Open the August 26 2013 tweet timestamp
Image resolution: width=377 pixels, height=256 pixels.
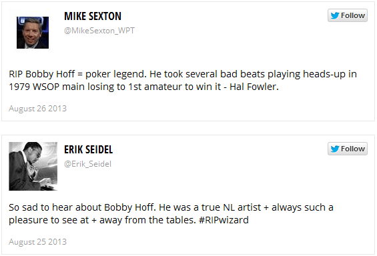(x=38, y=109)
